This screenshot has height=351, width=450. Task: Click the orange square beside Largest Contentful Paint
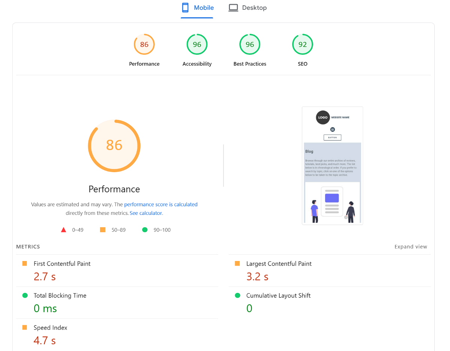(x=237, y=263)
